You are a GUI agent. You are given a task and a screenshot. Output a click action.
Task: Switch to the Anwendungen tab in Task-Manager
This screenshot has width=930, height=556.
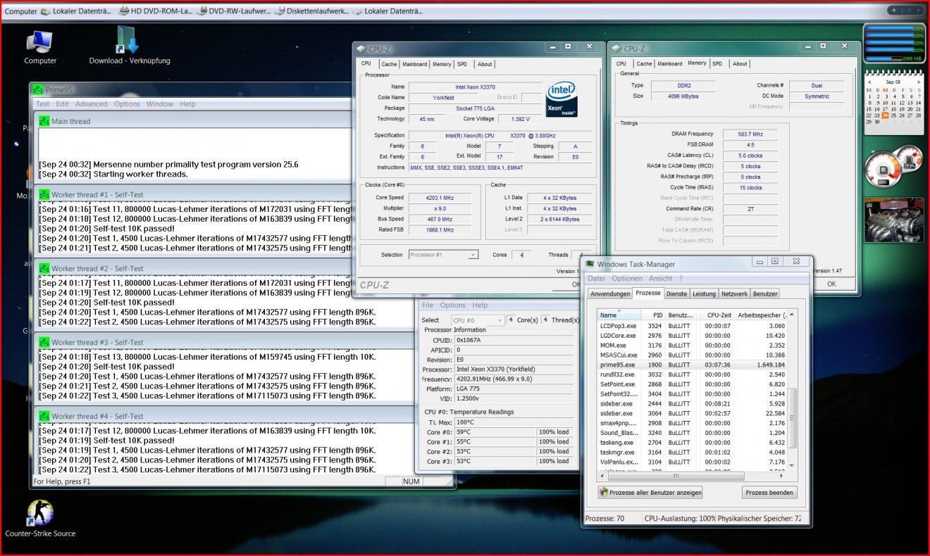tap(610, 293)
